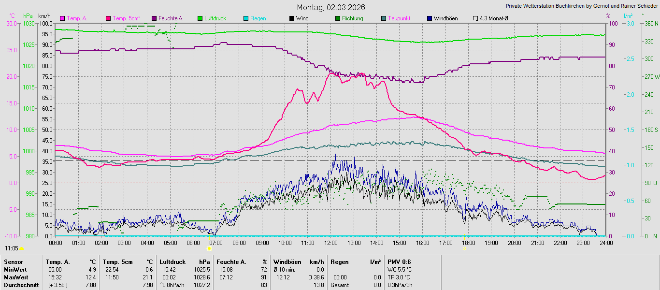Viewport: 660px width, 290px height.
Task: Click the green Luftdruck legend square
Action: (200, 18)
